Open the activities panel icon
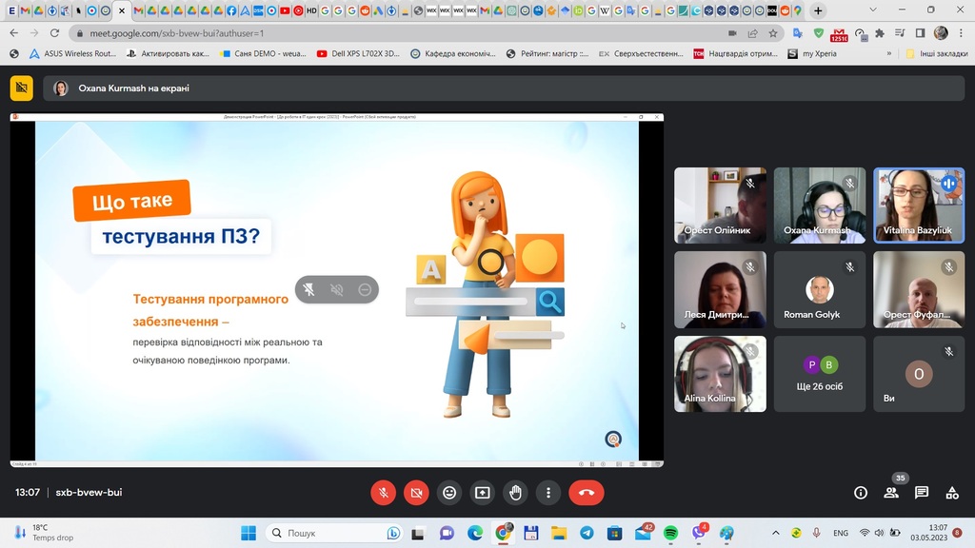This screenshot has height=548, width=975. coord(951,493)
